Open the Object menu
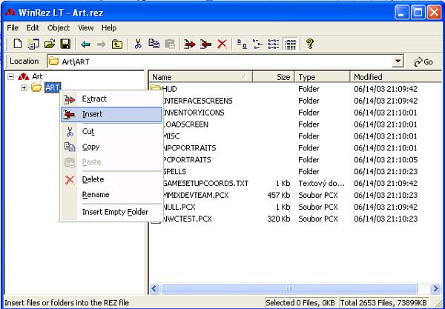 pyautogui.click(x=59, y=27)
